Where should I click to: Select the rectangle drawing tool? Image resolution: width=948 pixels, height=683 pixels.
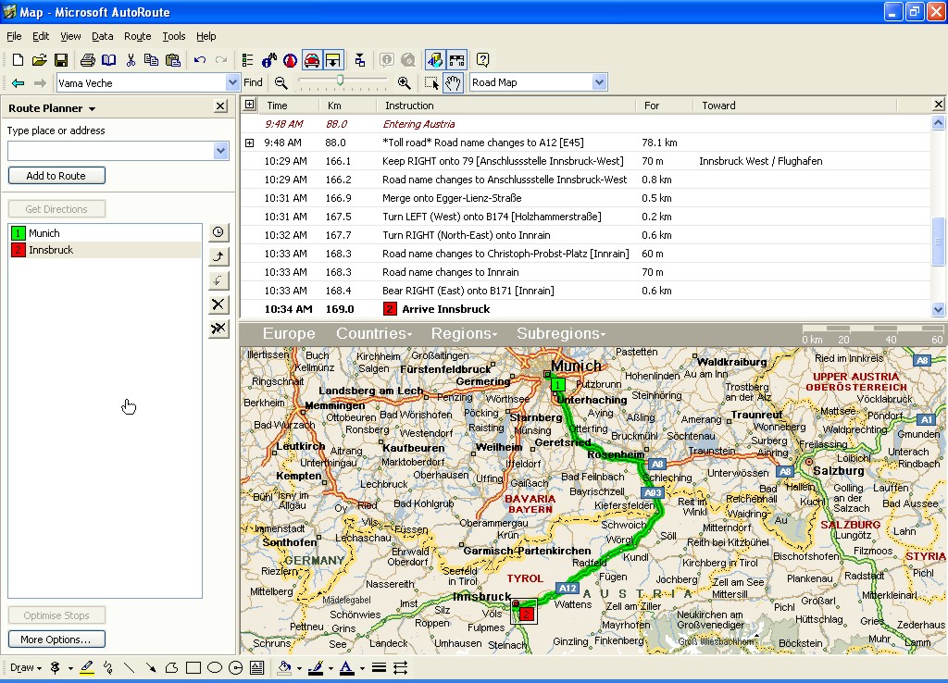193,667
